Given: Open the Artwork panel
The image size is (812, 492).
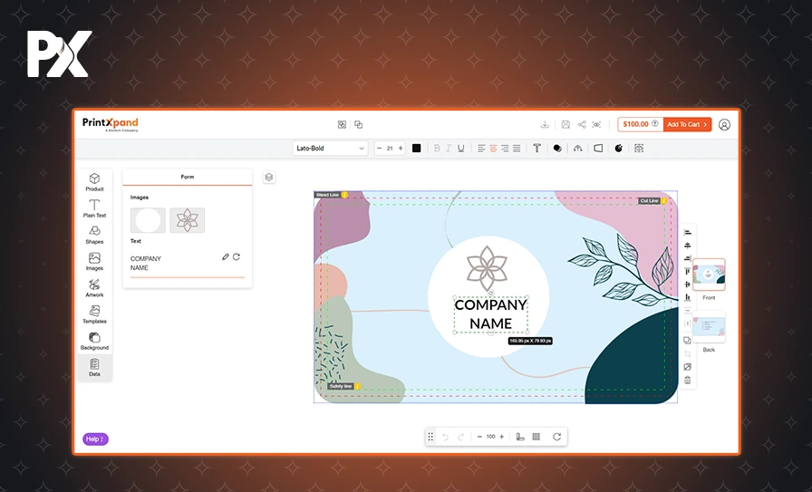Looking at the screenshot, I should click(x=94, y=286).
